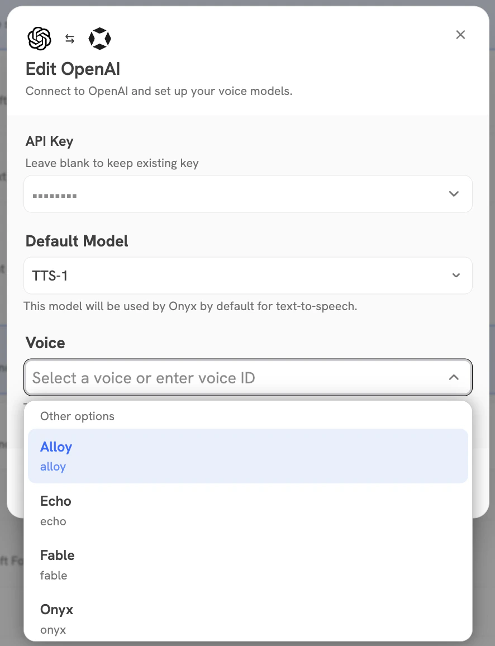Choose the Fable voice
The width and height of the screenshot is (495, 646).
[x=247, y=563]
